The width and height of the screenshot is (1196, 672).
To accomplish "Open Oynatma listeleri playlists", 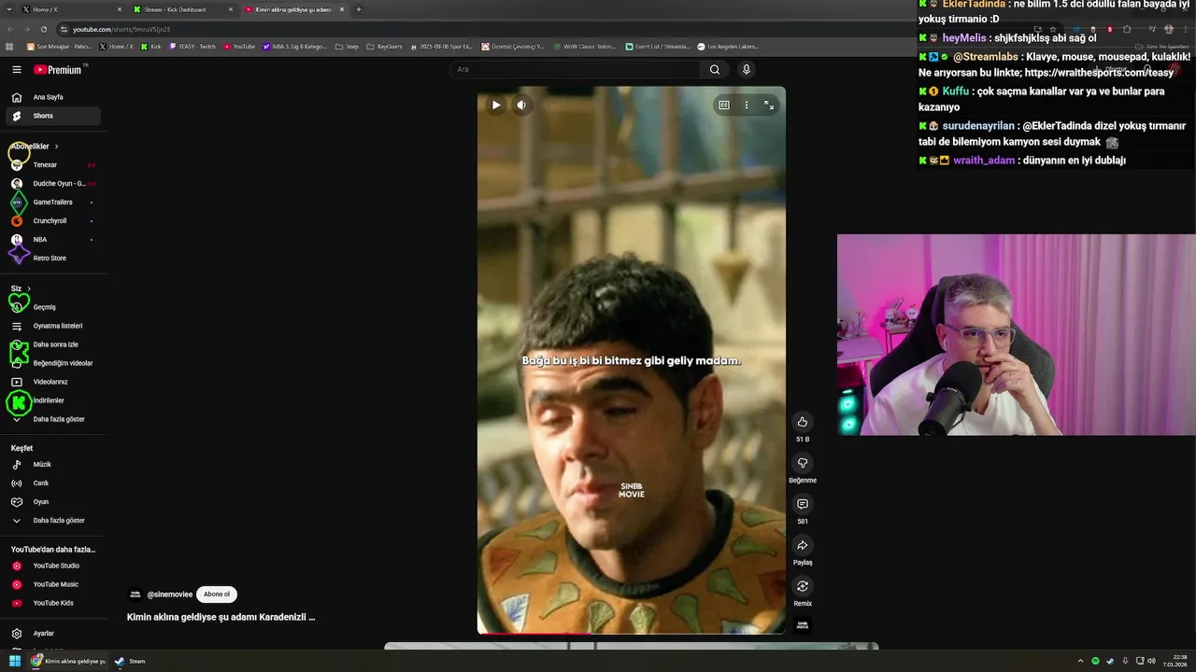I will (x=52, y=326).
